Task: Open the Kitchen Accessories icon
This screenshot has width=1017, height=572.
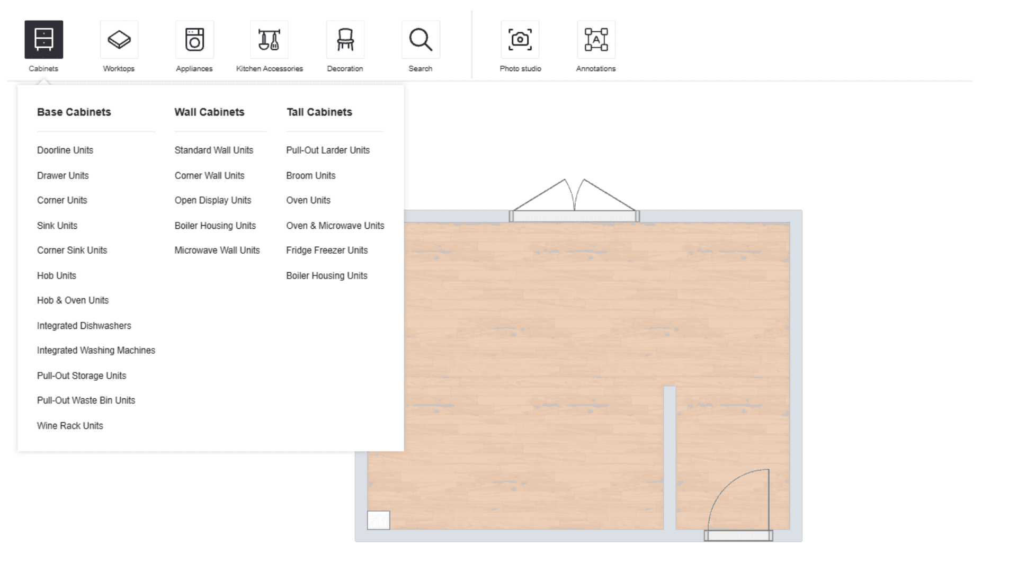Action: click(x=269, y=40)
